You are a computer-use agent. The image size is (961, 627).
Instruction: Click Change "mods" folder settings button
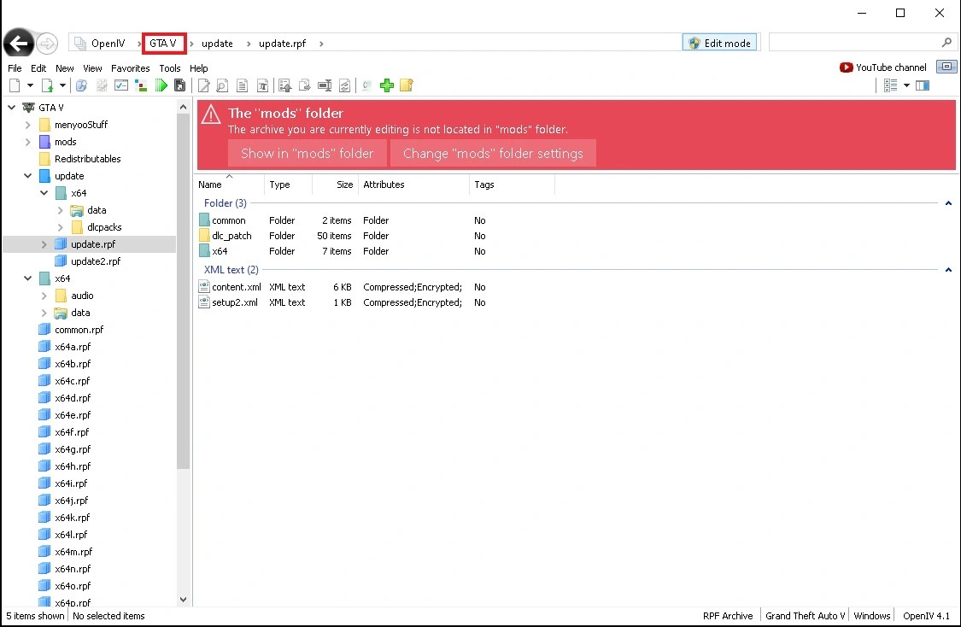tap(493, 153)
